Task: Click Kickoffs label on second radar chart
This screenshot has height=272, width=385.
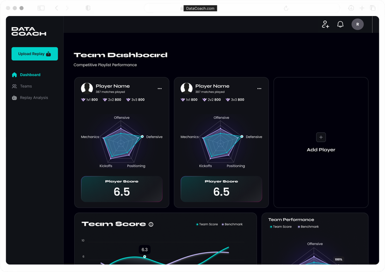Action: pos(205,166)
